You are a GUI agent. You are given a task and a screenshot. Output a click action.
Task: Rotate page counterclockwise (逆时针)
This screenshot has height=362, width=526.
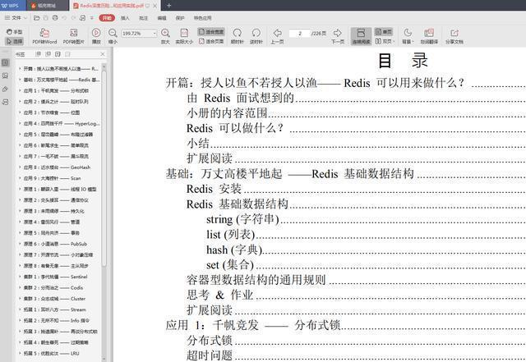pyautogui.click(x=256, y=36)
